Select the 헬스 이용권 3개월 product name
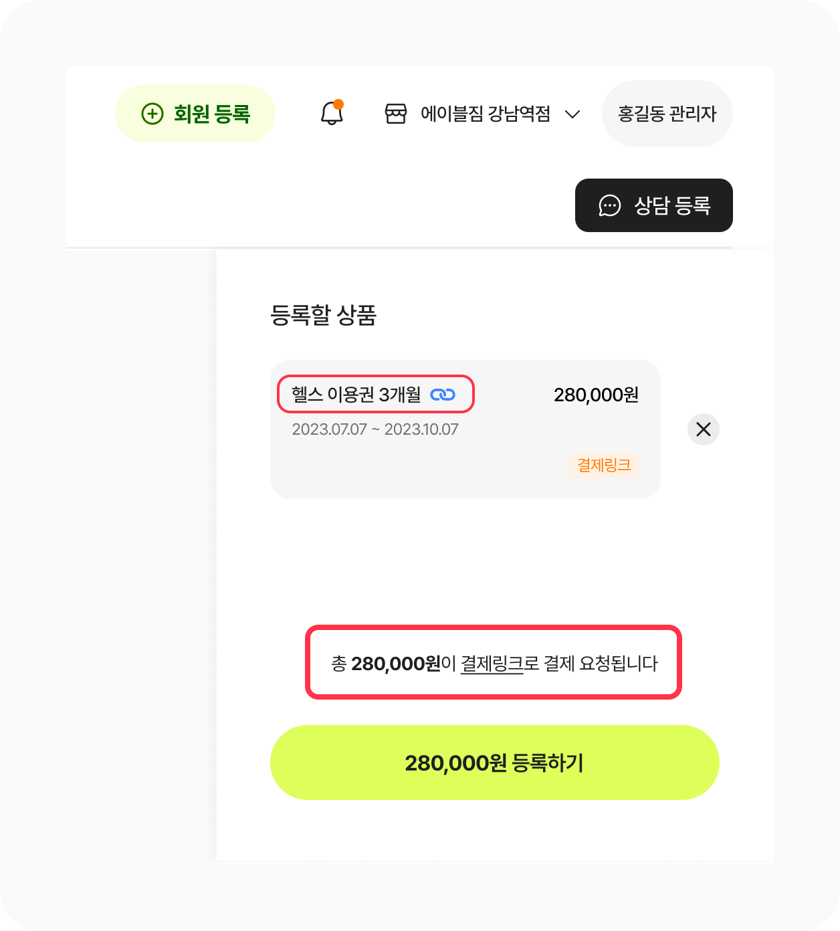840x931 pixels. click(356, 395)
